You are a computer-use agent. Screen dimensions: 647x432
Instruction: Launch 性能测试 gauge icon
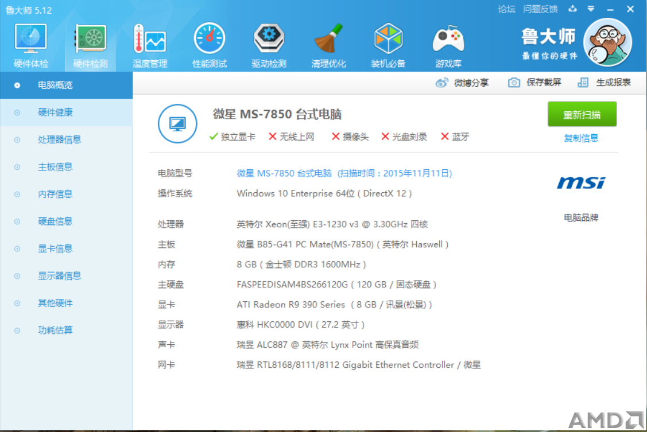209,38
